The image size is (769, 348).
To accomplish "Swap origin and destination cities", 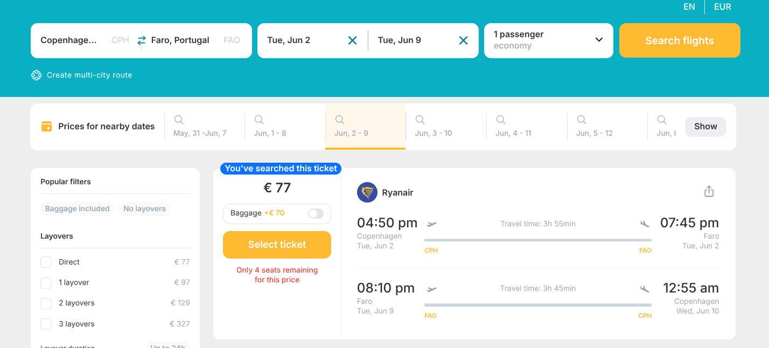I will 142,40.
